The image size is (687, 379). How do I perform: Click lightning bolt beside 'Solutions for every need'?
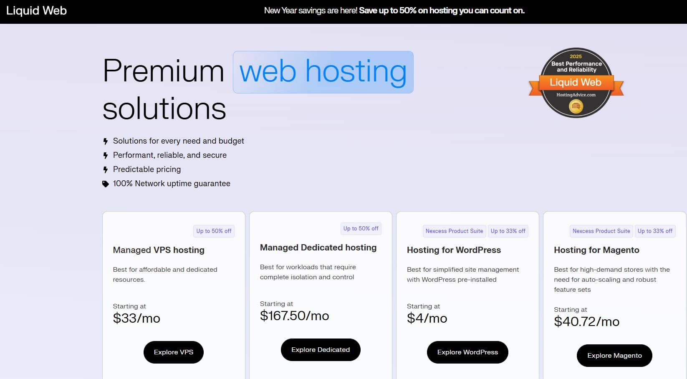(106, 141)
